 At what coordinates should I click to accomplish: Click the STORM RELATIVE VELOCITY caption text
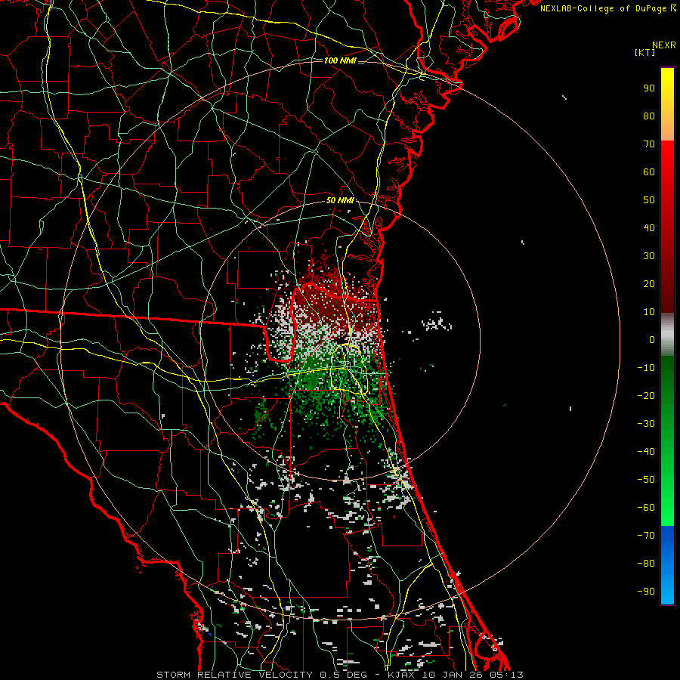(236, 675)
